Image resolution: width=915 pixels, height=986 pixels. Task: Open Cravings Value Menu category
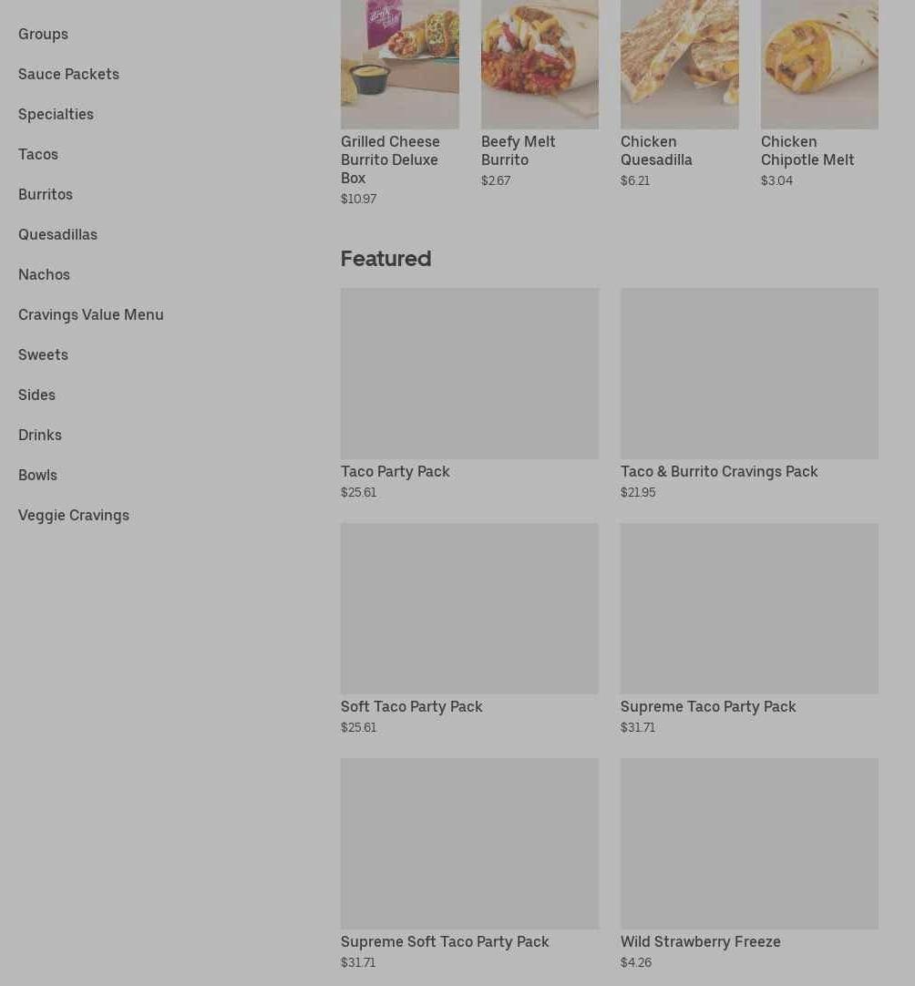(x=91, y=315)
